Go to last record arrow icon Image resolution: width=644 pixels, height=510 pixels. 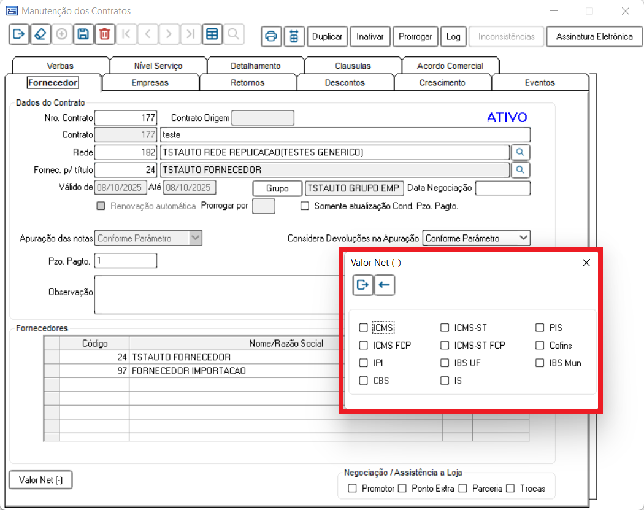[x=190, y=34]
